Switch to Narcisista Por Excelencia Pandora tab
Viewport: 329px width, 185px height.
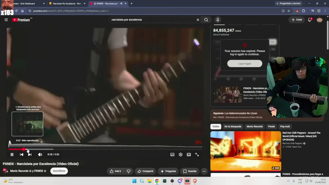pyautogui.click(x=67, y=4)
